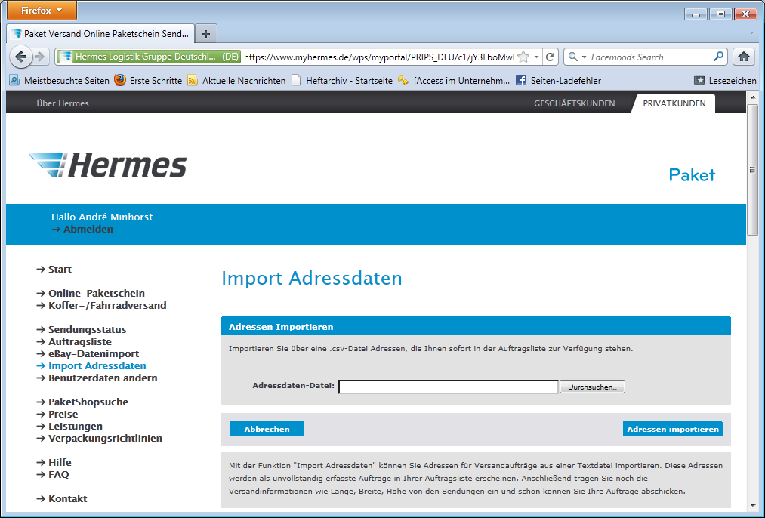Open the Auftragsliste sidebar link
The image size is (765, 518).
tap(79, 341)
